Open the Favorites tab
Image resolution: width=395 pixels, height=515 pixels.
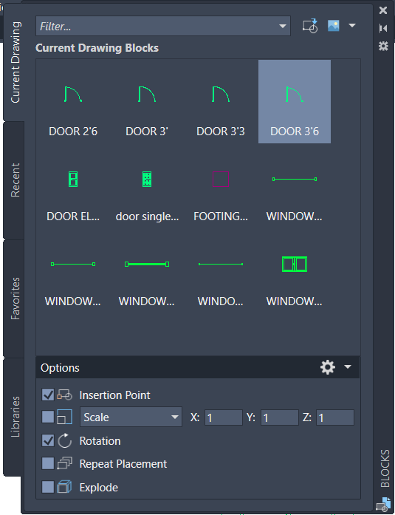coord(15,299)
